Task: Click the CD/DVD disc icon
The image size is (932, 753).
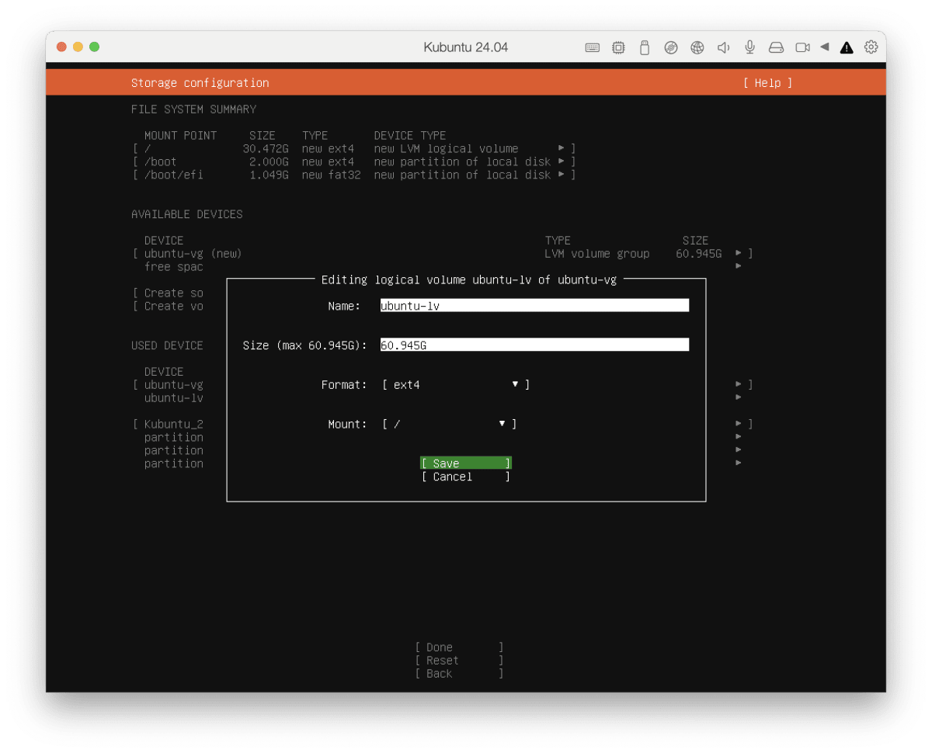Action: (x=671, y=47)
